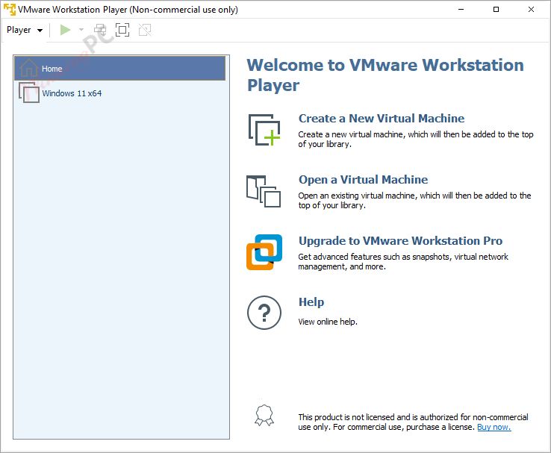
Task: Select the Windows 11 x64 virtual machine
Action: 72,93
